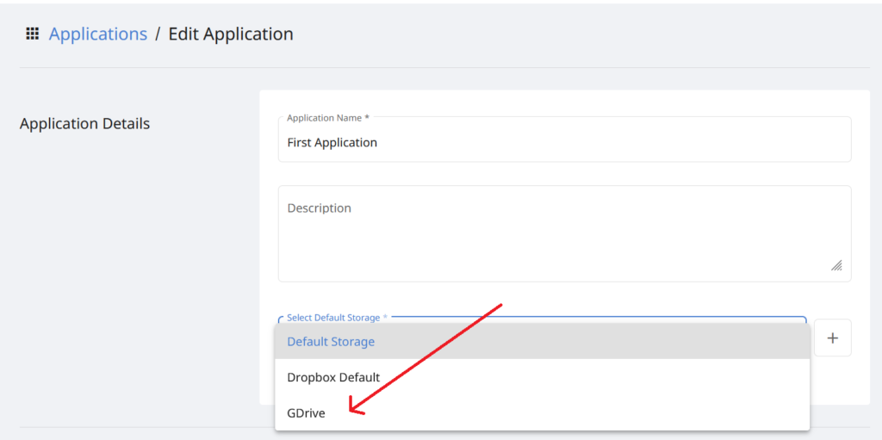Pick the highlighted Default Storage option
Viewport: 882px width, 440px height.
tap(331, 342)
